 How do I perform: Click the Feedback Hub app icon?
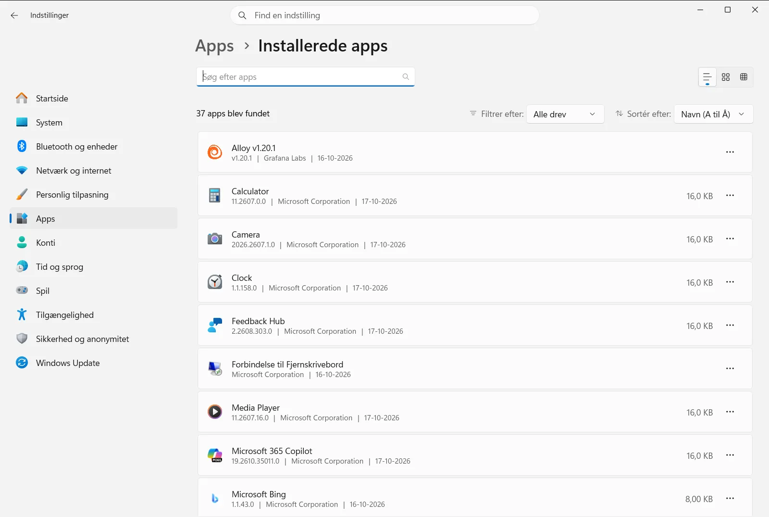coord(215,325)
